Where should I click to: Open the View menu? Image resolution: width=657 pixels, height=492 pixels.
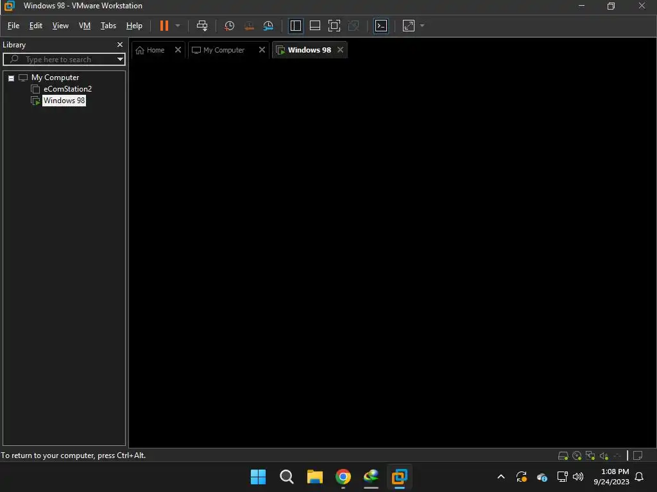point(60,26)
